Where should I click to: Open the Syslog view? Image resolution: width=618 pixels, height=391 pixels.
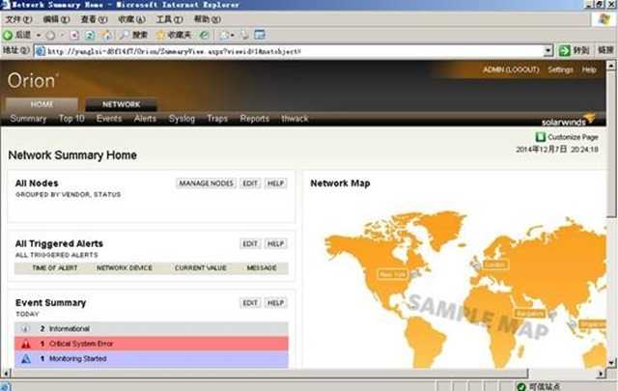pyautogui.click(x=182, y=118)
